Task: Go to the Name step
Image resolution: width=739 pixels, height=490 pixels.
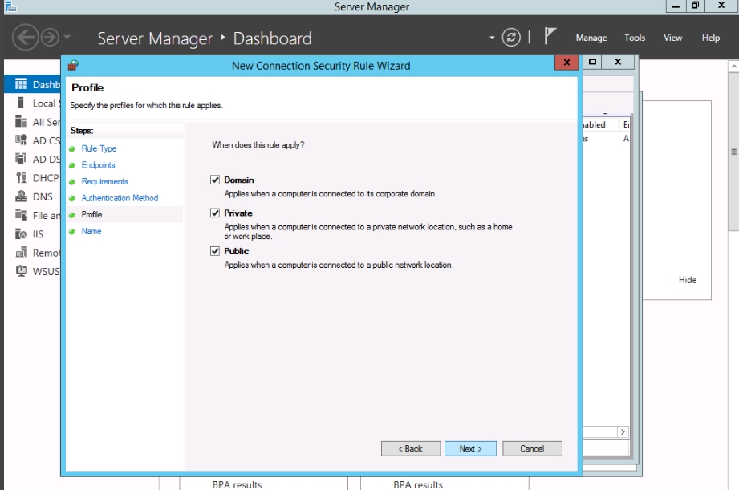Action: [91, 231]
